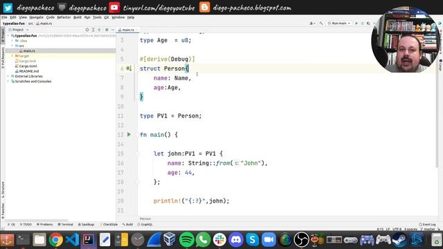The height and width of the screenshot is (249, 443).
Task: Open Terminal tool window
Action: coord(65,224)
